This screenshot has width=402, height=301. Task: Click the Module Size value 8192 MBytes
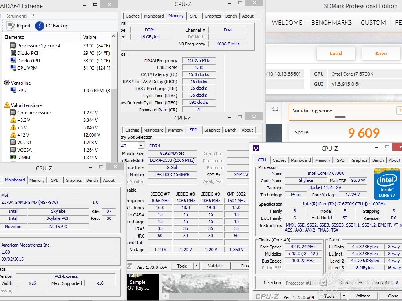172,153
